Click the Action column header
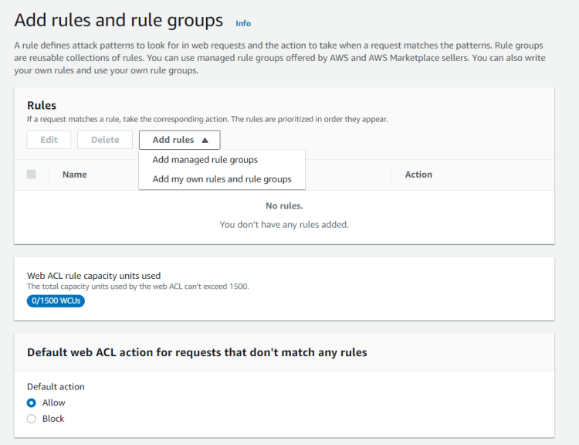Screen dimensions: 579x445 [x=418, y=175]
